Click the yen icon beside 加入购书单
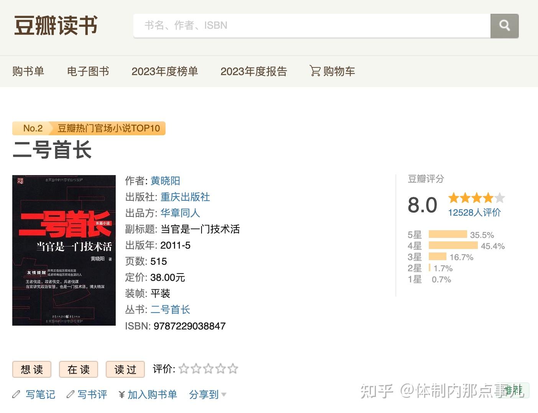Screen dimensions: 538x413 [122, 394]
